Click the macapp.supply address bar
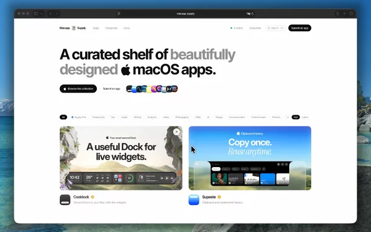This screenshot has height=232, width=371. (x=185, y=14)
